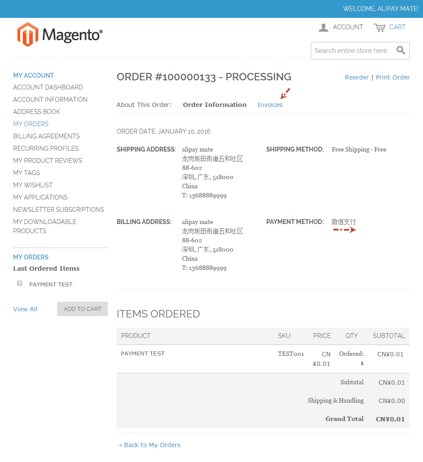This screenshot has height=462, width=423.
Task: Click the Grand Total amount CN¥0.01
Action: click(390, 419)
